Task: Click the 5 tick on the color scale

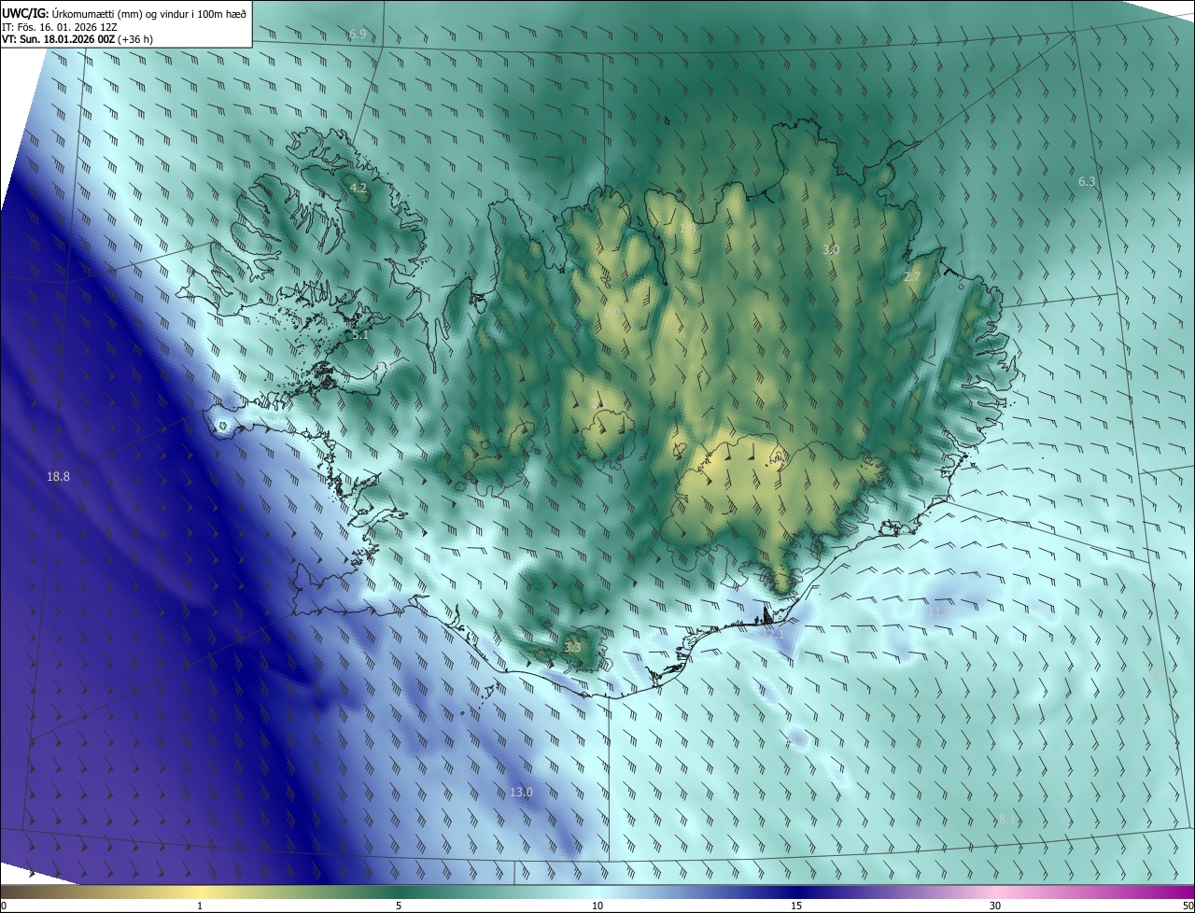Action: coord(399,906)
